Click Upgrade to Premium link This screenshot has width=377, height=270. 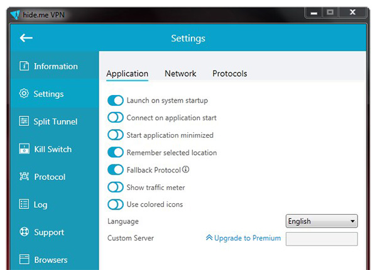tap(243, 238)
